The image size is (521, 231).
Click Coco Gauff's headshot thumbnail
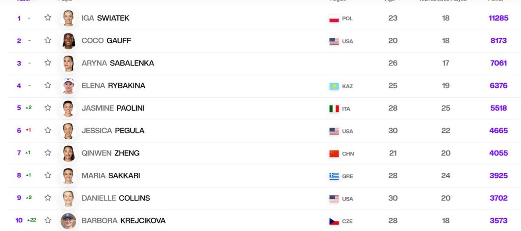[68, 41]
